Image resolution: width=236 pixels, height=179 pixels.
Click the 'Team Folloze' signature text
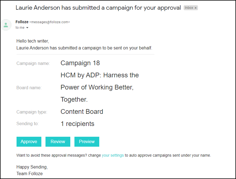point(29,173)
